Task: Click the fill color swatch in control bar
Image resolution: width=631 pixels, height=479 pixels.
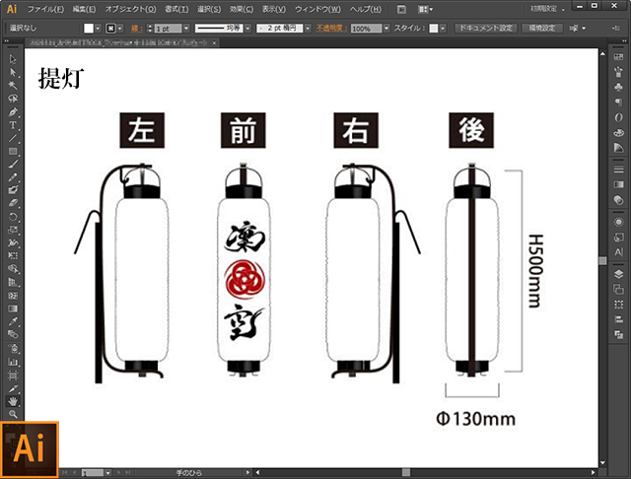Action: pos(89,29)
